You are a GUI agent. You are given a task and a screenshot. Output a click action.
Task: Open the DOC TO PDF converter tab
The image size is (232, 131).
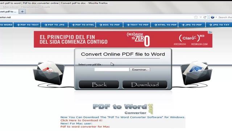(x=109, y=25)
